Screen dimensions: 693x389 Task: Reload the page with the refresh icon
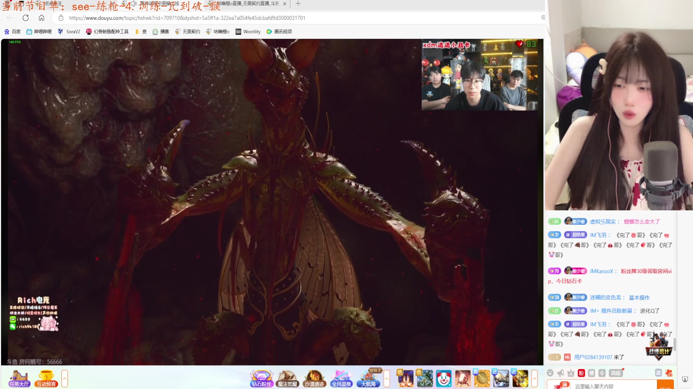pos(26,18)
